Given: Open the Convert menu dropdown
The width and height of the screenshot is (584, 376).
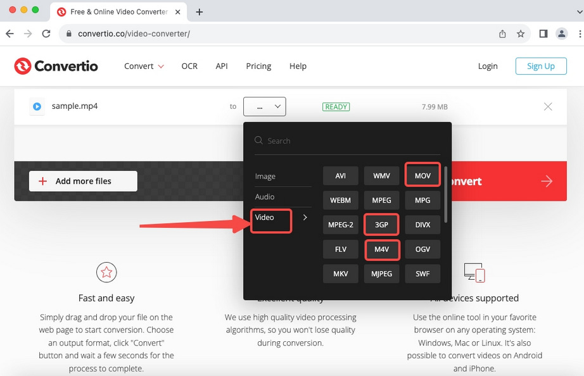Looking at the screenshot, I should (x=144, y=66).
